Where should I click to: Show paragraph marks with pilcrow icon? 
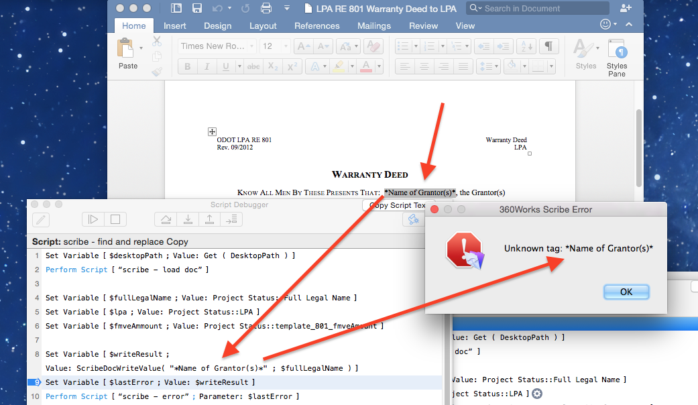549,46
